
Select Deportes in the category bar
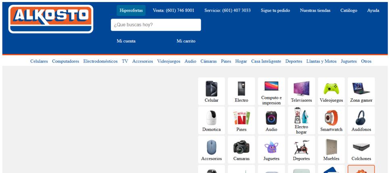pyautogui.click(x=294, y=61)
